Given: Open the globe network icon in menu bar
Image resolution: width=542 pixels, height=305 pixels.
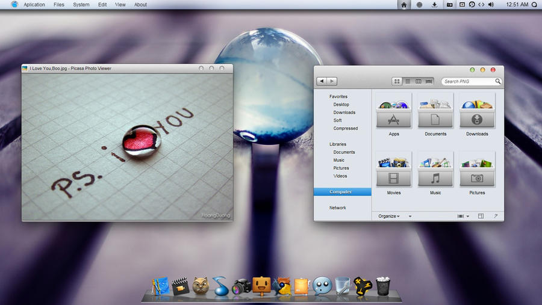Looking at the screenshot, I should [419, 5].
